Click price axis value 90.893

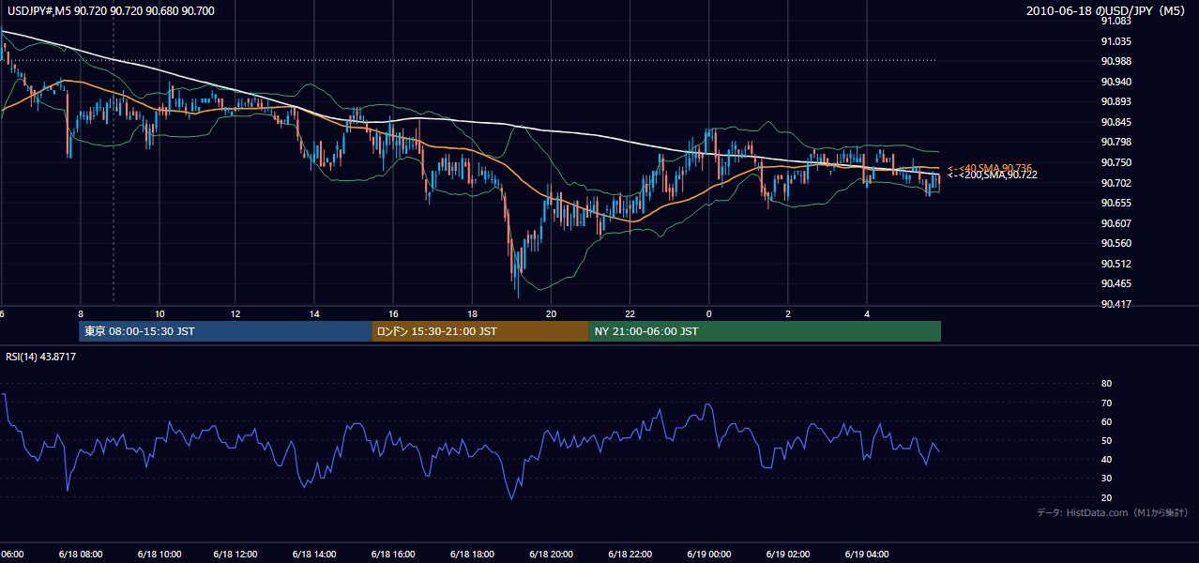(x=1116, y=101)
